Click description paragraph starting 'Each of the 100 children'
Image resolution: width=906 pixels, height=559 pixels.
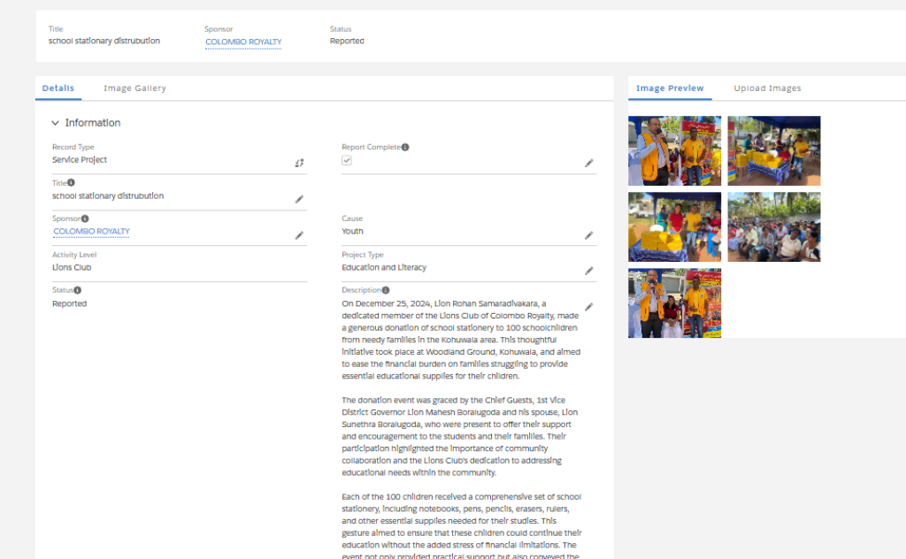[x=462, y=525]
